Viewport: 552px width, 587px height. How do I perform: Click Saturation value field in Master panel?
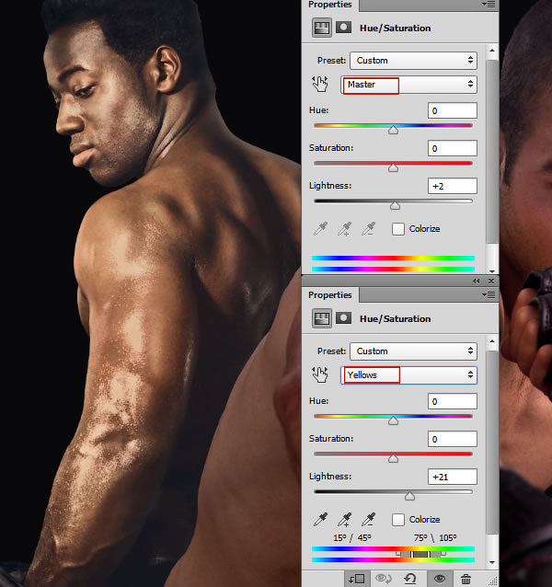[x=453, y=149]
